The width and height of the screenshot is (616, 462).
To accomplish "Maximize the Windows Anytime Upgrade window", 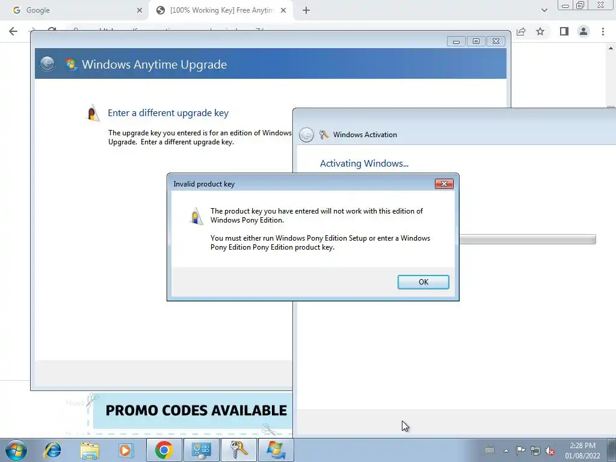I will pos(476,42).
